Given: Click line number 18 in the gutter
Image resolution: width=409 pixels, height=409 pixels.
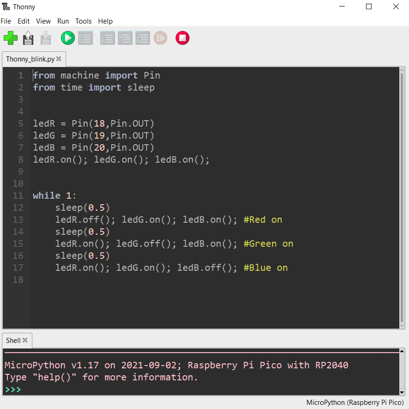Looking at the screenshot, I should (18, 280).
